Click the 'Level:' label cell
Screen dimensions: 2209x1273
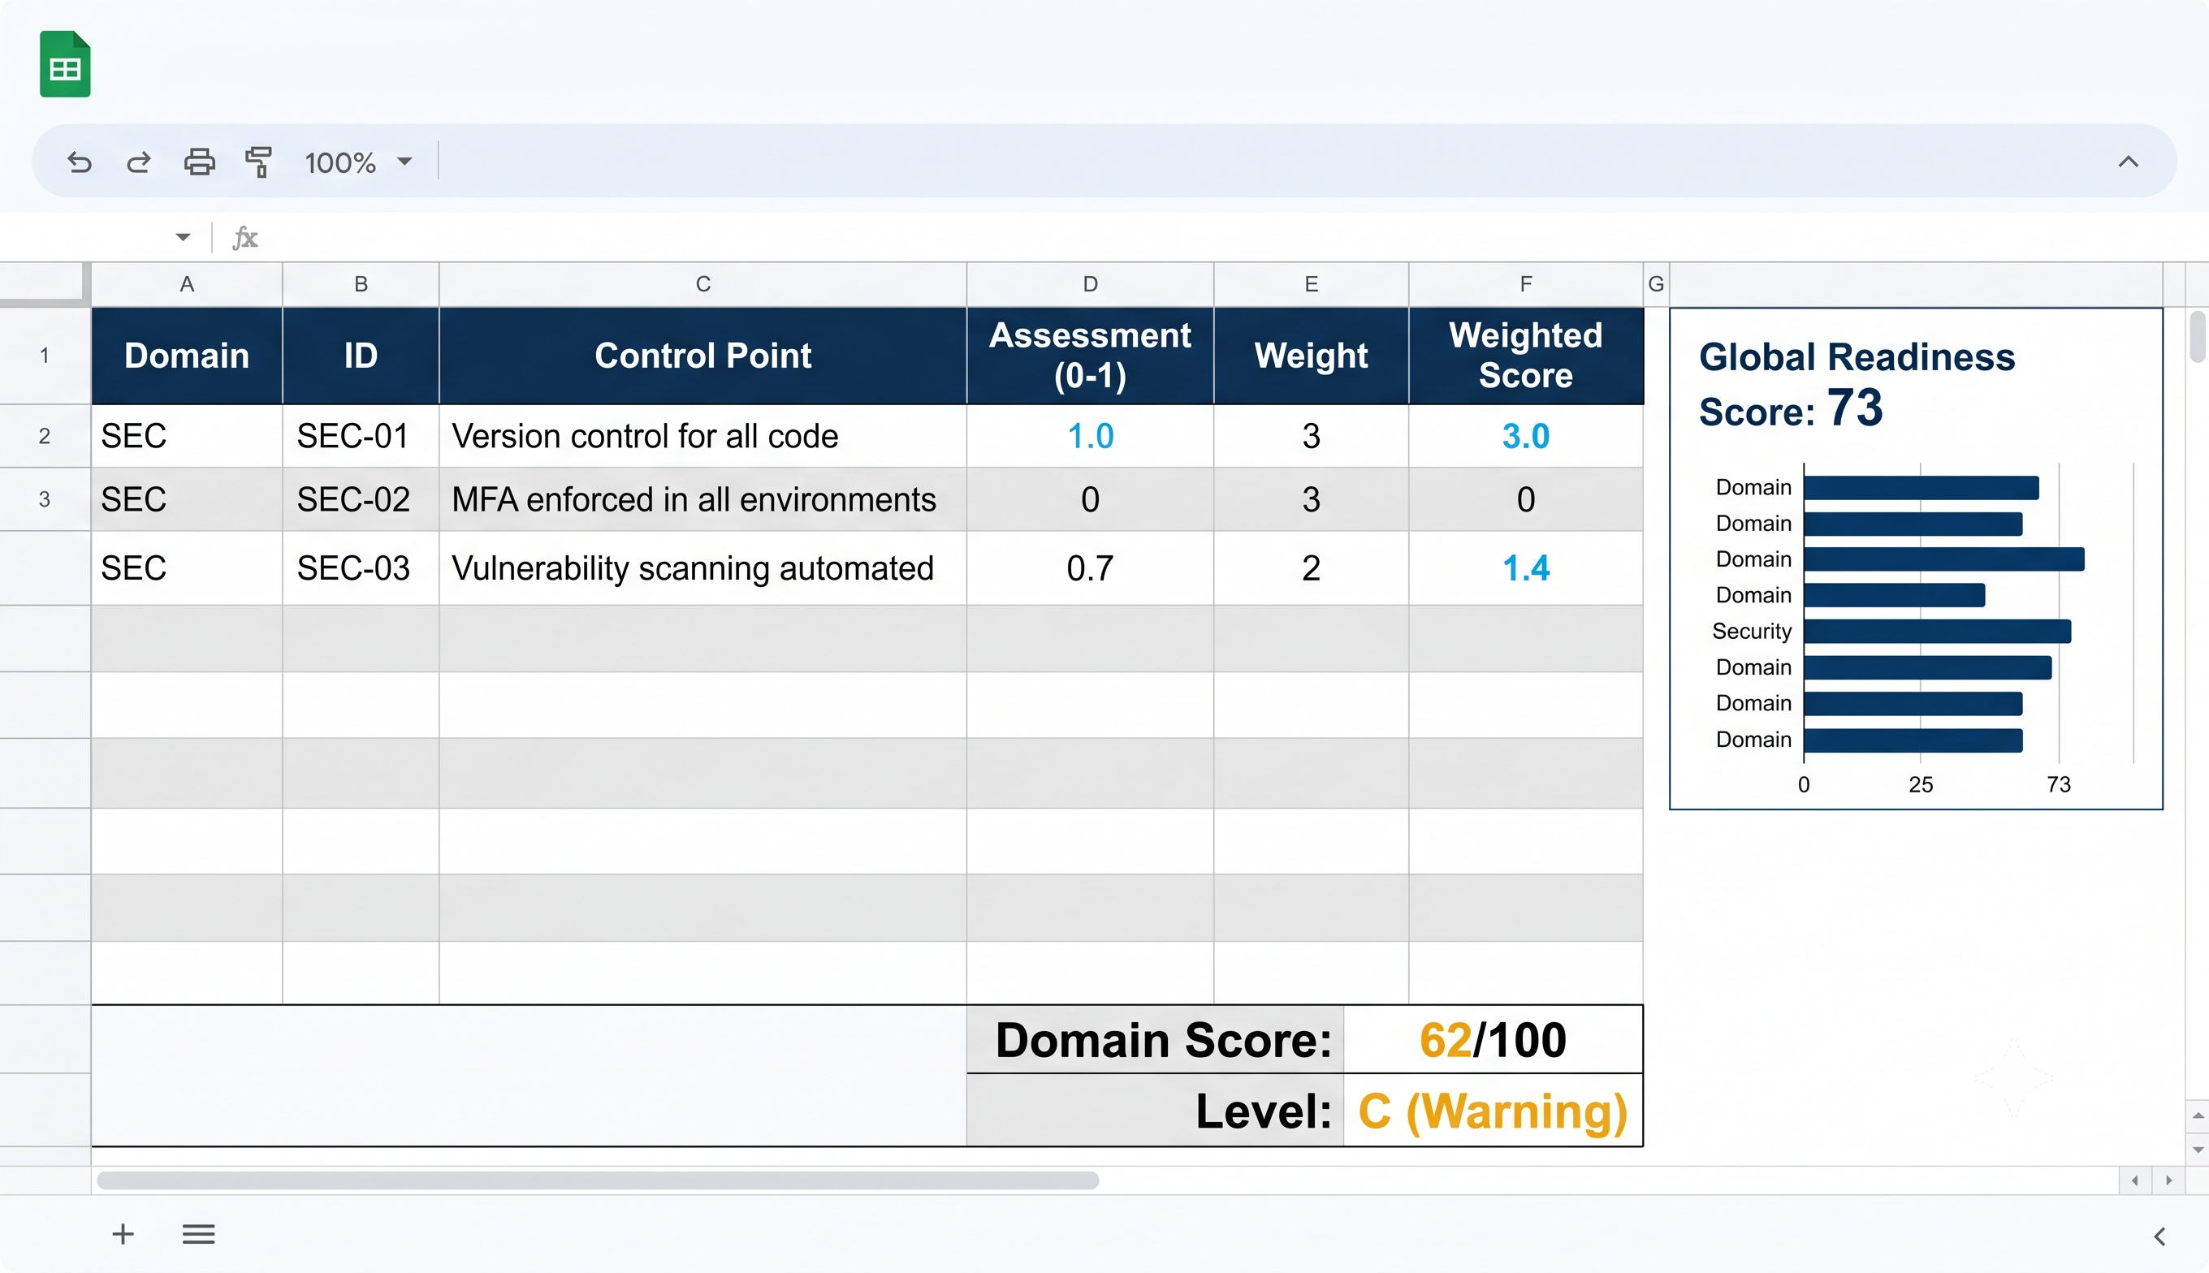coord(1154,1111)
